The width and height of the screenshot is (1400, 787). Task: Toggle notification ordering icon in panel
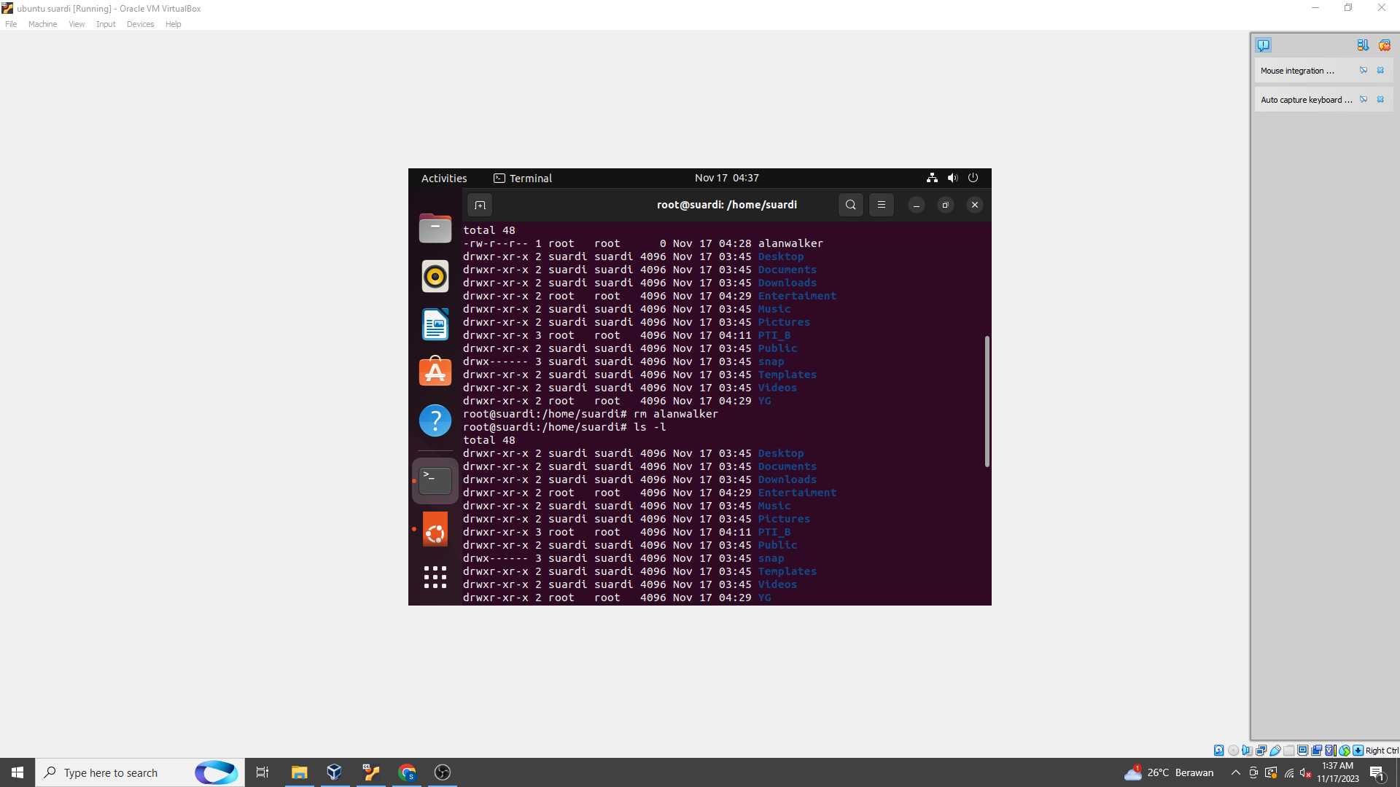(x=1363, y=45)
